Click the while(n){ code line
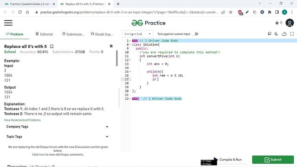The height and width of the screenshot is (167, 297). tap(155, 71)
